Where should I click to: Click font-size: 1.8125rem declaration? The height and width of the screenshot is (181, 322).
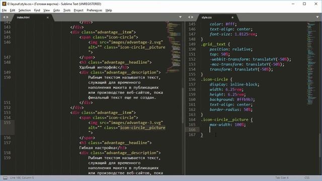(233, 34)
